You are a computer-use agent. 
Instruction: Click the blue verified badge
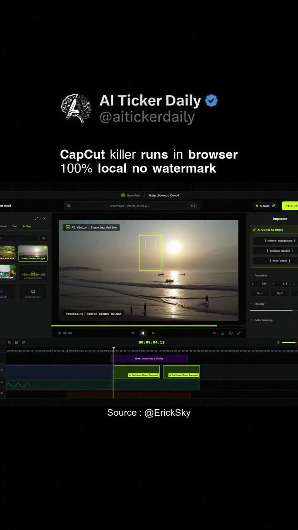click(211, 101)
